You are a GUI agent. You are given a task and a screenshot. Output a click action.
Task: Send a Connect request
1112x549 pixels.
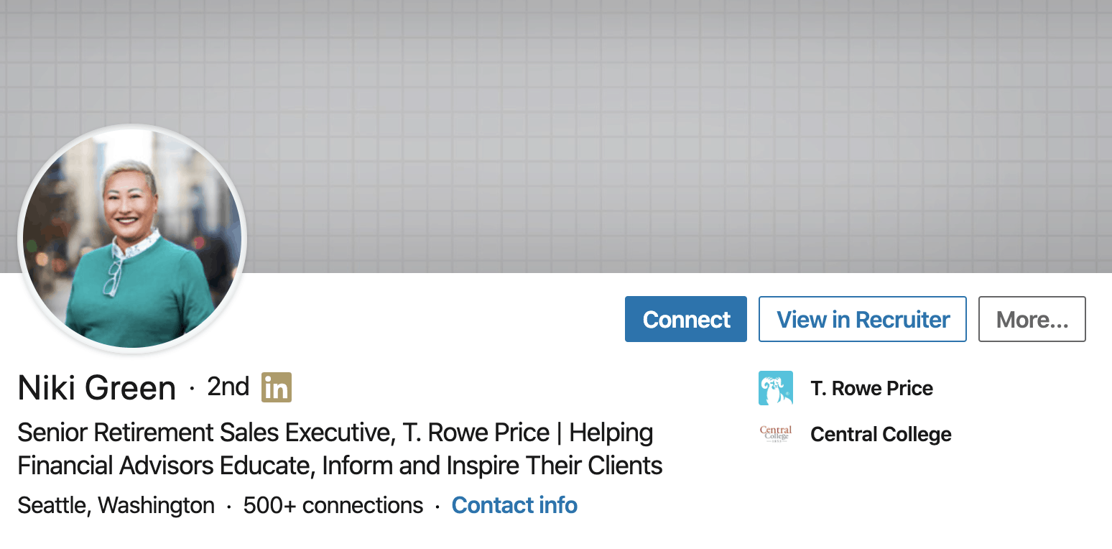[686, 319]
